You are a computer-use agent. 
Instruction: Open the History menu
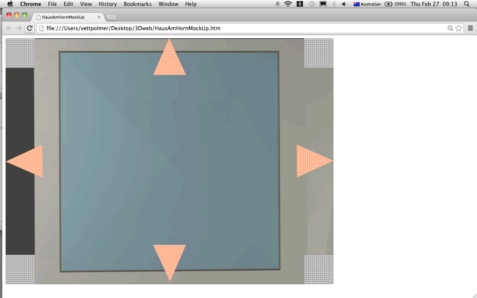point(108,4)
